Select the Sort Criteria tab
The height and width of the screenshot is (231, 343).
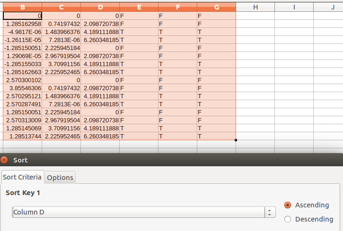[x=22, y=177]
